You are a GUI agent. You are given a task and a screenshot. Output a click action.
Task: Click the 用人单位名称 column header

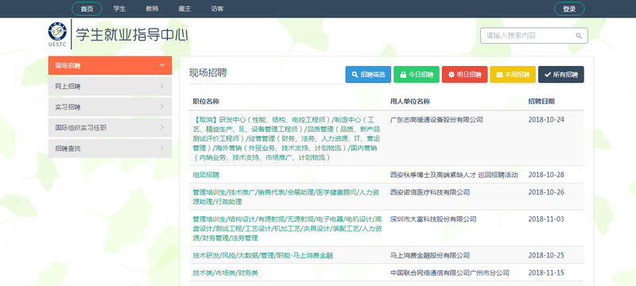coord(410,101)
